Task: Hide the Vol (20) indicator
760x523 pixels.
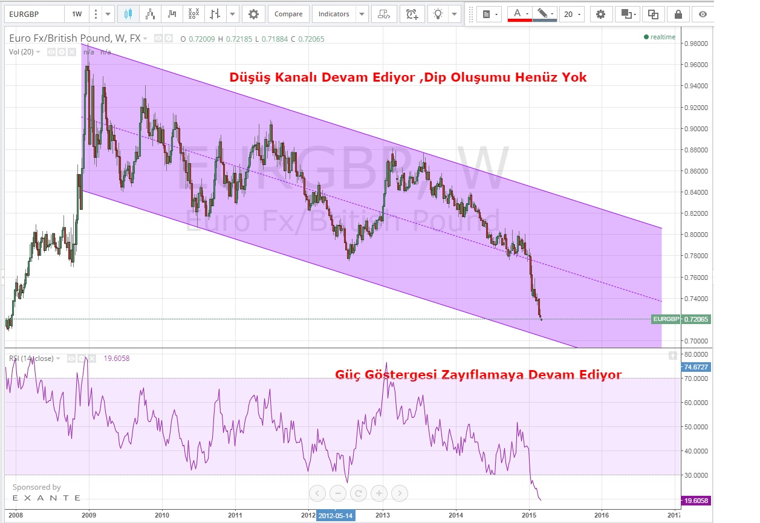Action: [x=51, y=52]
